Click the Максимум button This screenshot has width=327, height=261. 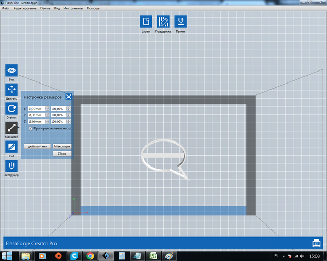62,146
